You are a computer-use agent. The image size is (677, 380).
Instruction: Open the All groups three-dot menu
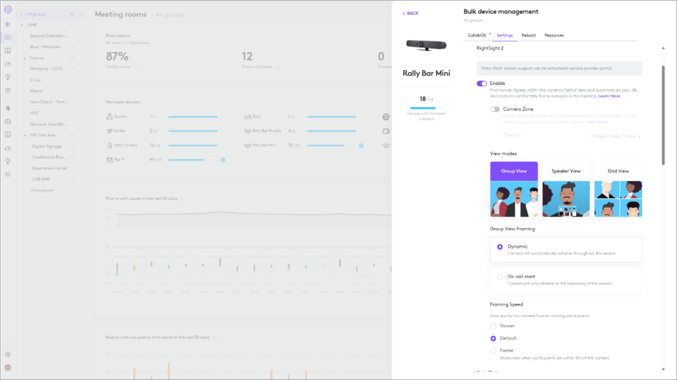80,14
